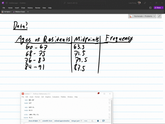Open the View ribbon tab

click(44, 8)
